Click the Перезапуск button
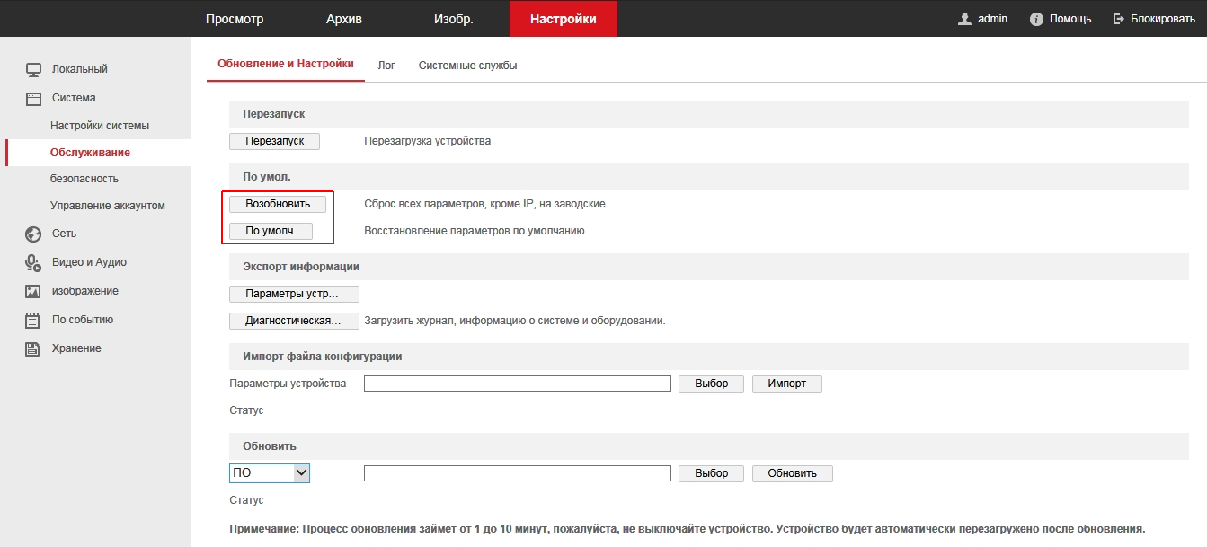Image resolution: width=1207 pixels, height=547 pixels. (275, 141)
